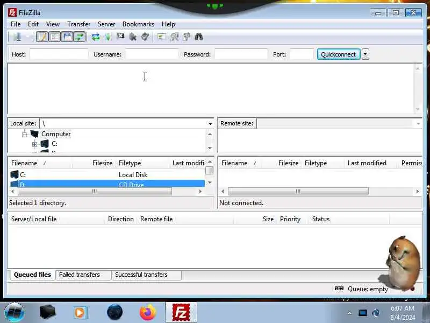This screenshot has height=323, width=430.
Task: Click the cancel current operation icon
Action: [x=120, y=37]
